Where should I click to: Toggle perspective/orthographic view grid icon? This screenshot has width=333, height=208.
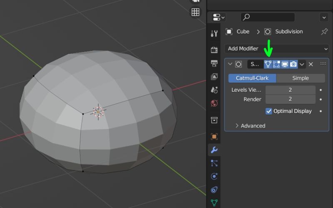click(195, 12)
